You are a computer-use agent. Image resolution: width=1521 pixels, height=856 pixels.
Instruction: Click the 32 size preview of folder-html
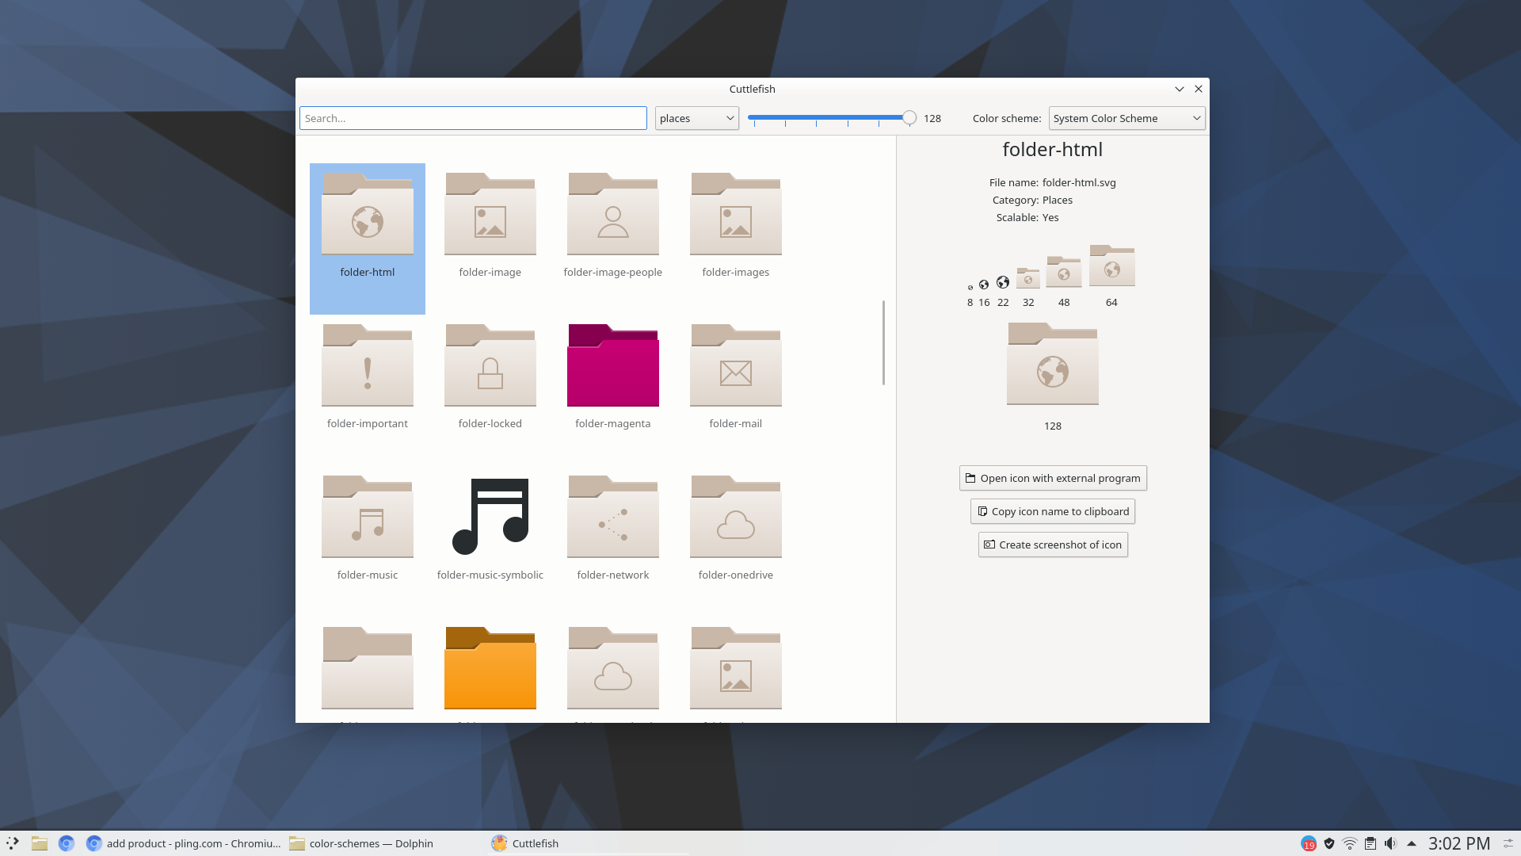tap(1027, 277)
